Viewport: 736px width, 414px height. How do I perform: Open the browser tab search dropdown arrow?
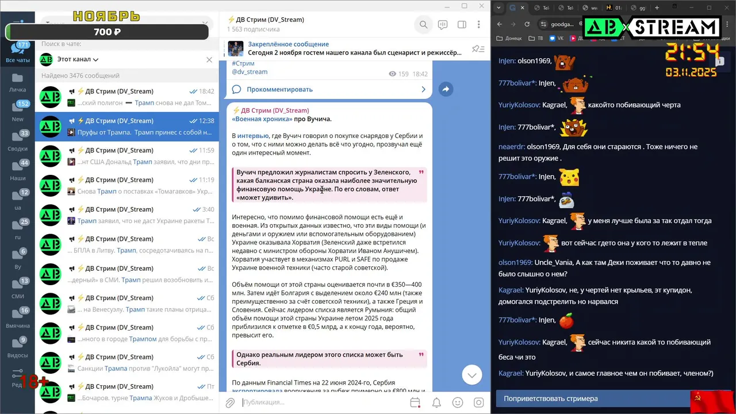coord(498,8)
